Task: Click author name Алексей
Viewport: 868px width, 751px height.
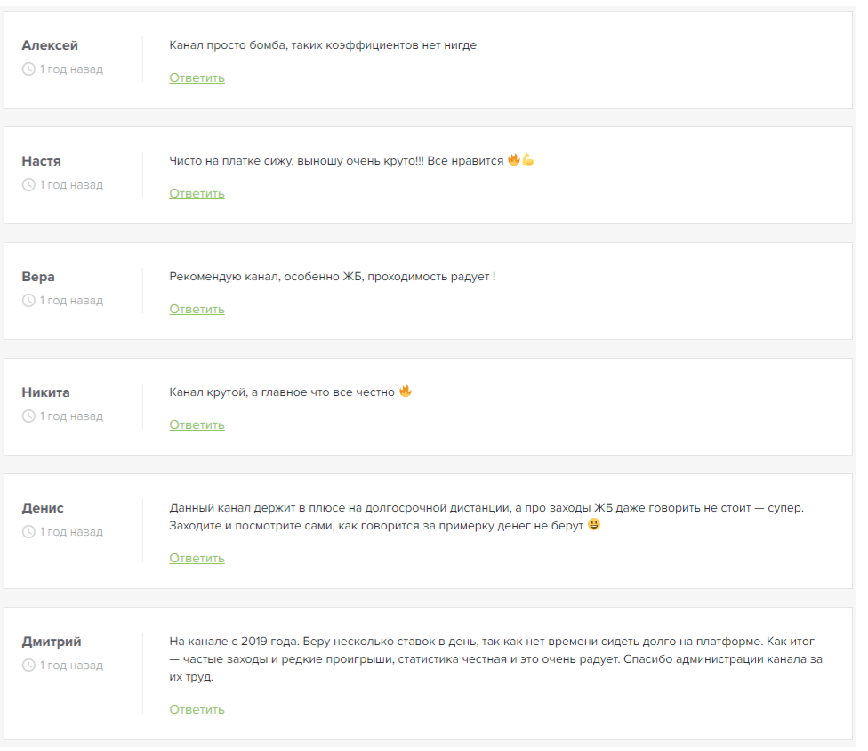Action: [x=50, y=46]
